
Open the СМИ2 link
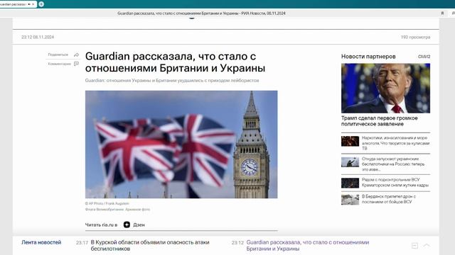tap(424, 57)
